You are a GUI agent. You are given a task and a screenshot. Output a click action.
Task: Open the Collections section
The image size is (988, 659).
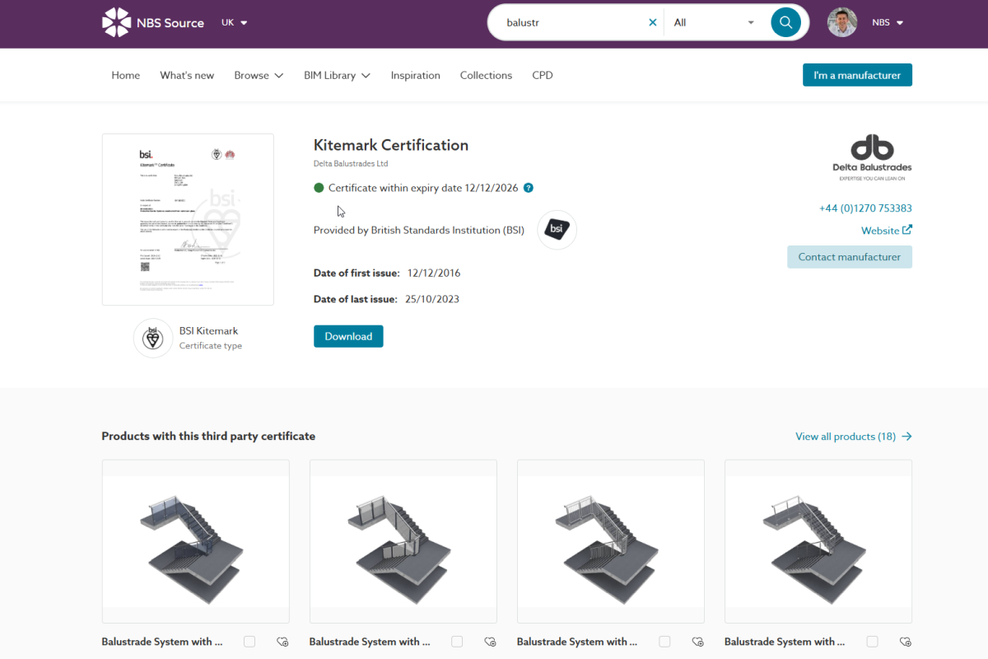pyautogui.click(x=486, y=75)
